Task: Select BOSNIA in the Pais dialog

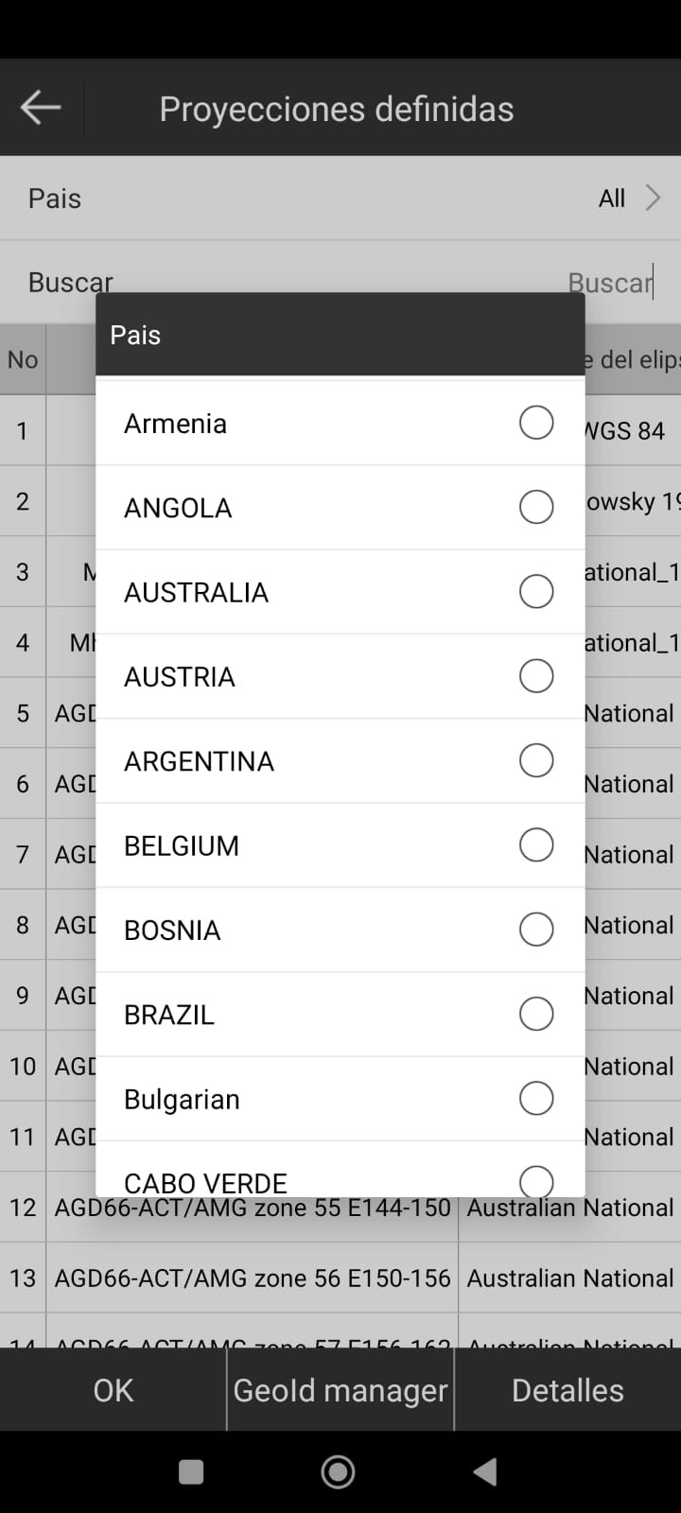Action: click(x=340, y=930)
